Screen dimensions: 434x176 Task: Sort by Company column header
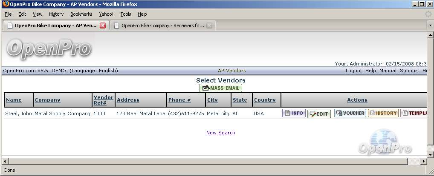[48, 100]
